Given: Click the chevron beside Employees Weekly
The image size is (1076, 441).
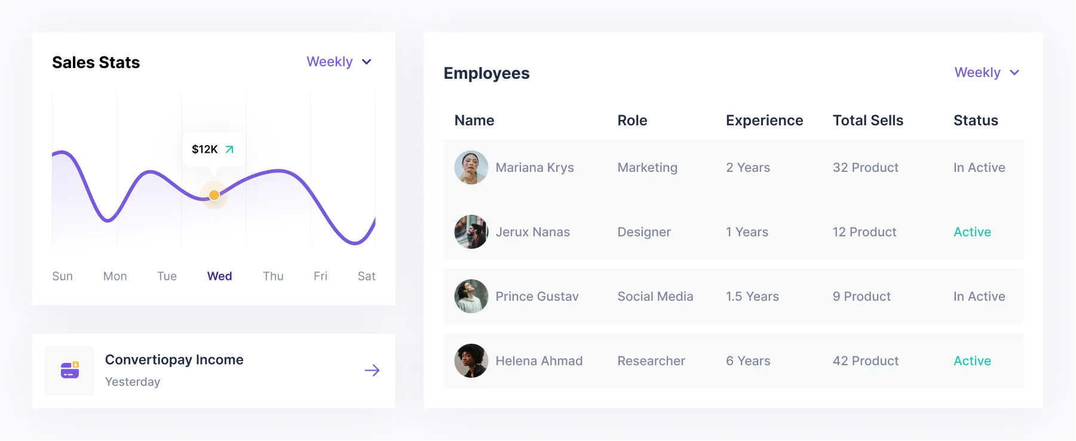Looking at the screenshot, I should [1014, 73].
